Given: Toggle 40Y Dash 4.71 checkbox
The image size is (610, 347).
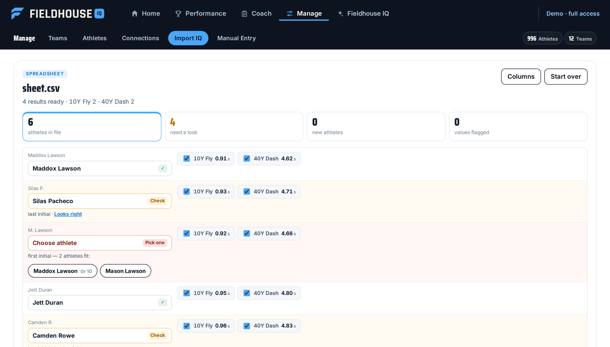Looking at the screenshot, I should coord(247,192).
